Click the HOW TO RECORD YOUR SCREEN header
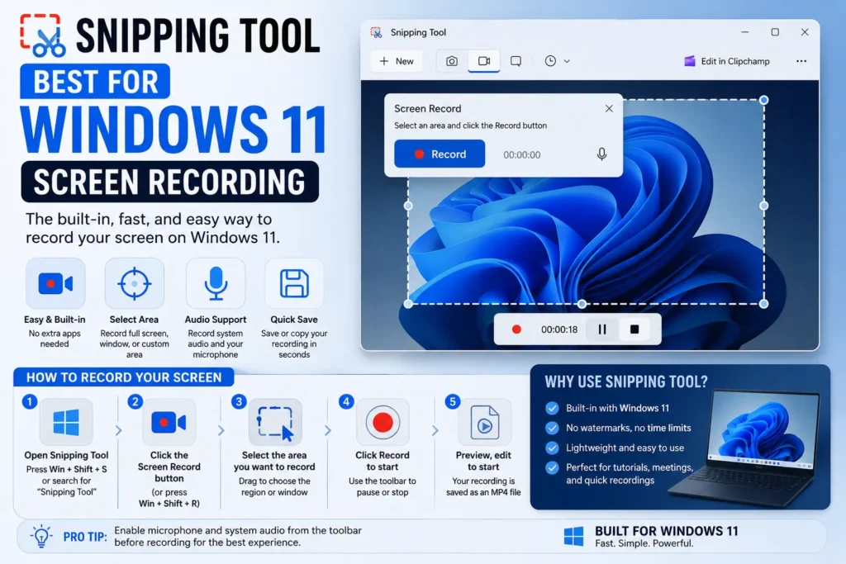The image size is (846, 564). 124,377
